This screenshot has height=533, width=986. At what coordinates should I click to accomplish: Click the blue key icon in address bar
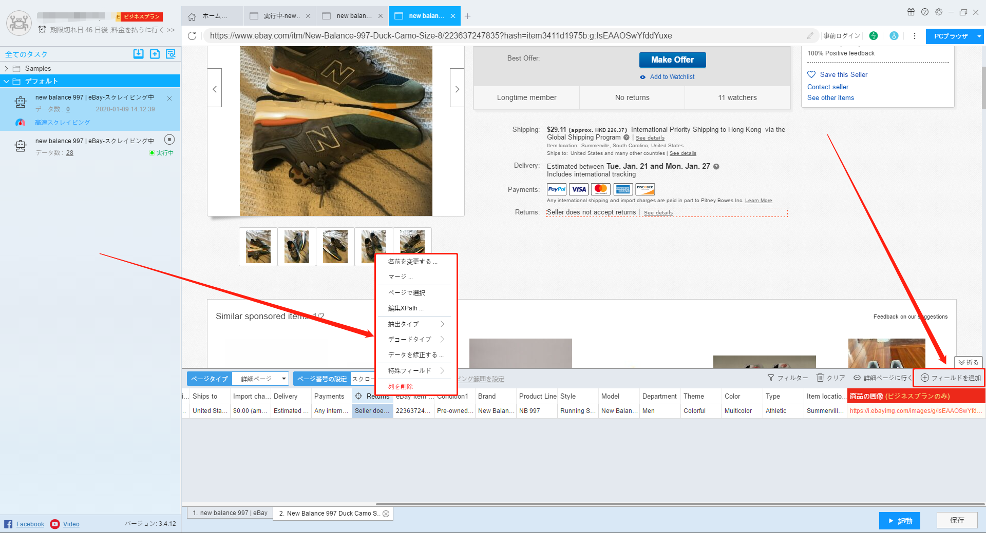894,36
